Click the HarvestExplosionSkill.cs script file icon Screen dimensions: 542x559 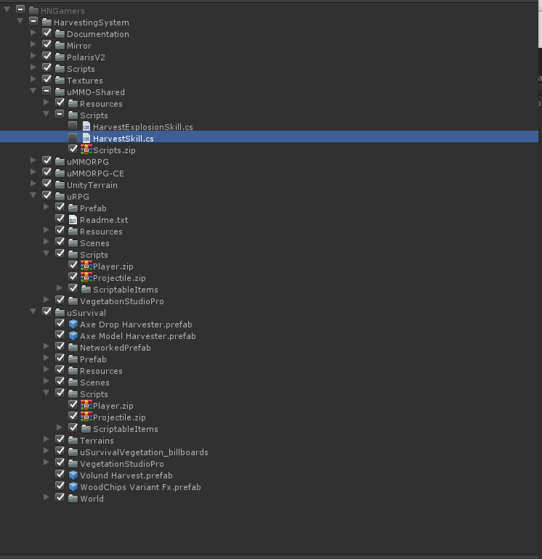(x=86, y=127)
